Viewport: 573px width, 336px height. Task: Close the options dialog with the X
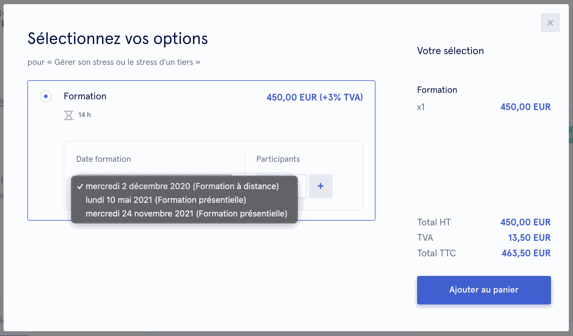click(x=550, y=23)
